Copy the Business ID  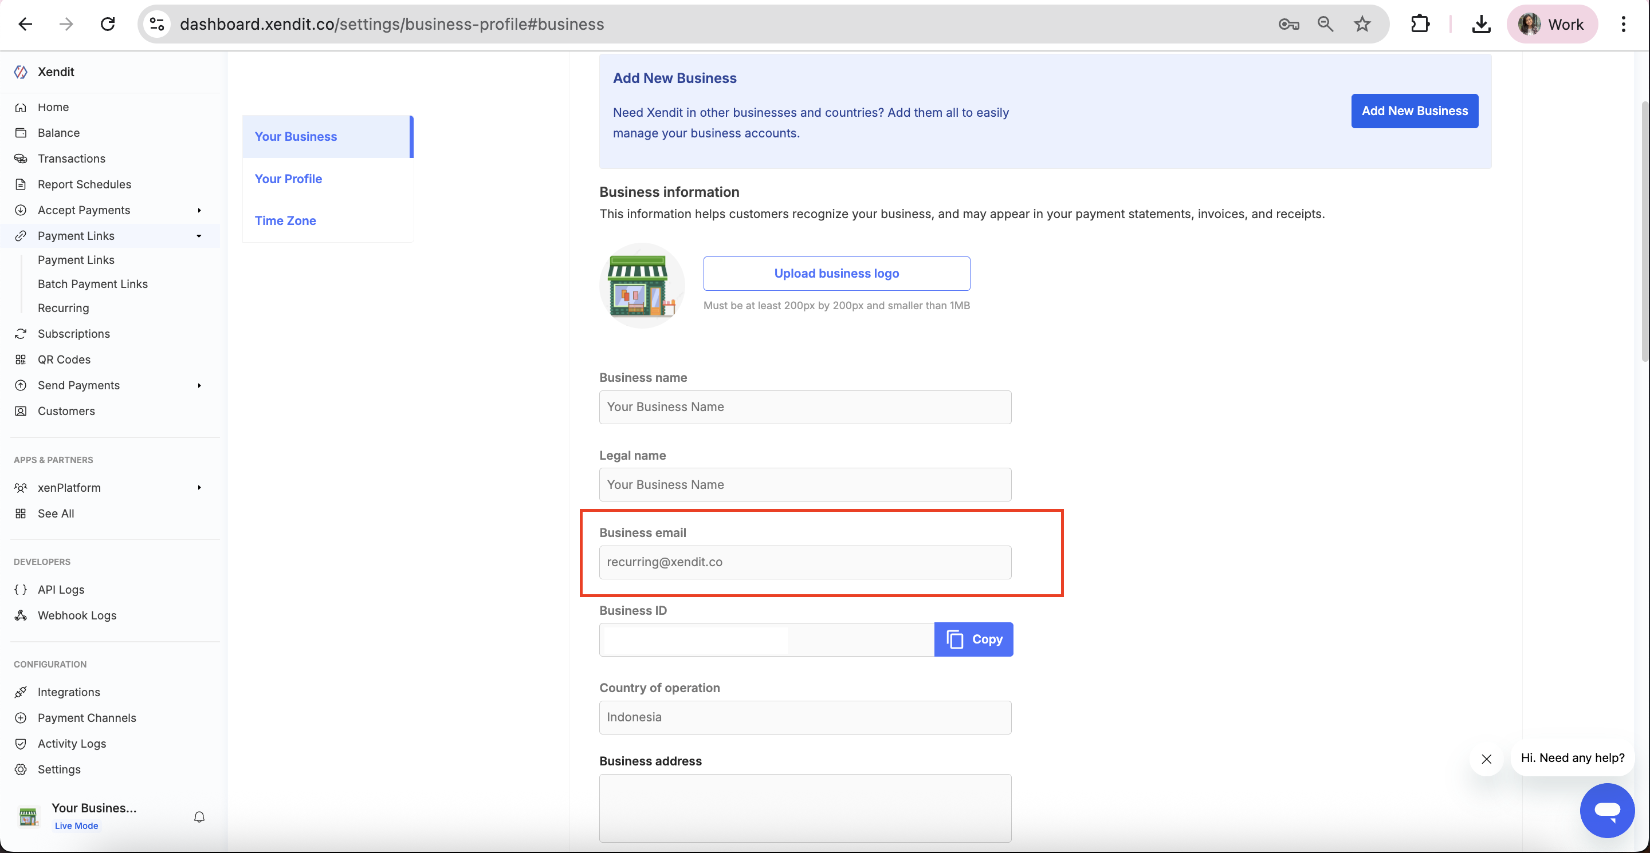coord(973,639)
